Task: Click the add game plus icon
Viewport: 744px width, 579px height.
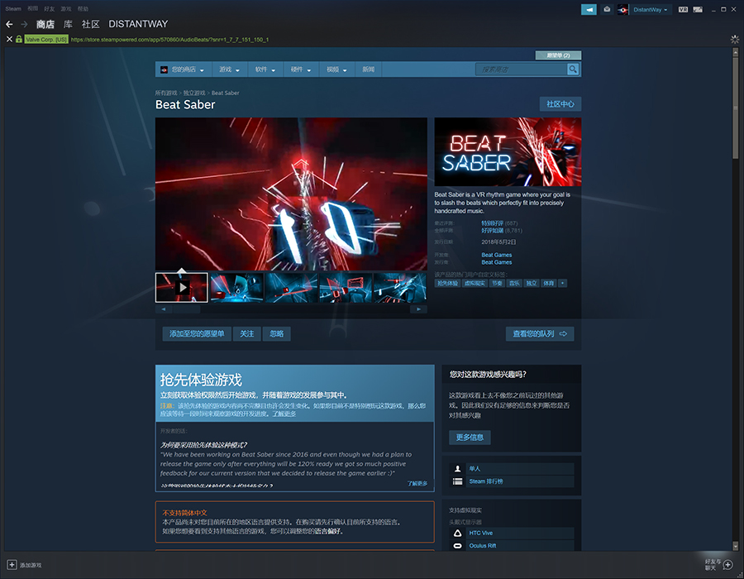Action: point(12,565)
